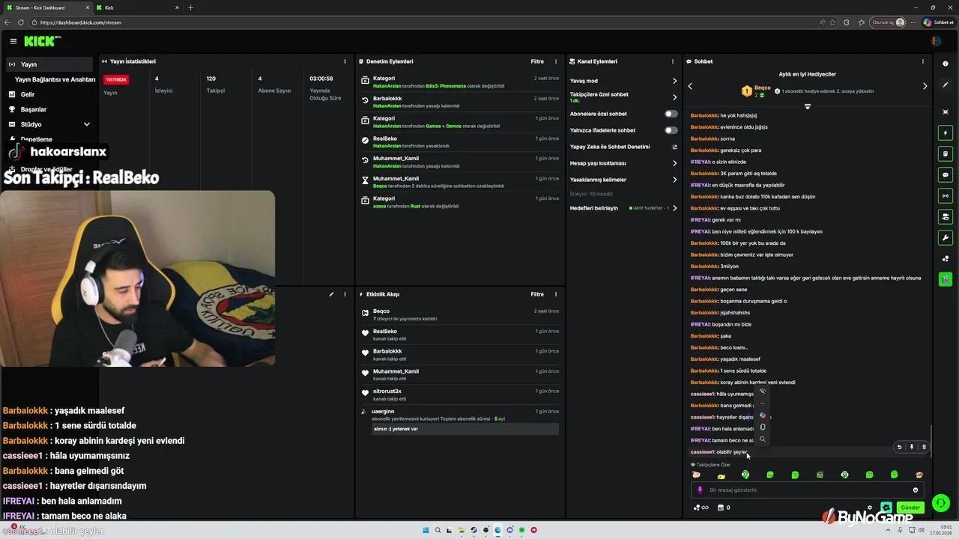The image size is (959, 539).
Task: Click the green ticket icon beside Gönder
Action: (x=887, y=507)
